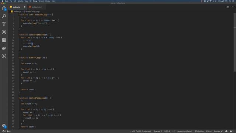Switch to the index.js tab
This screenshot has height=133, width=236.
(x=17, y=7)
